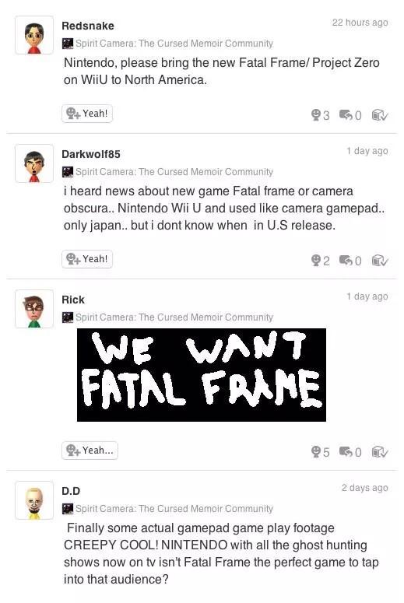The height and width of the screenshot is (603, 404).
Task: Open the 'We Want Fatal Frame' drawing
Action: pos(202,375)
